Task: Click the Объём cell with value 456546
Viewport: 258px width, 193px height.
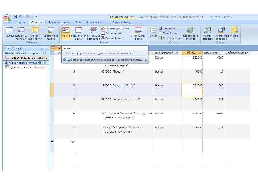Action: pyautogui.click(x=192, y=104)
